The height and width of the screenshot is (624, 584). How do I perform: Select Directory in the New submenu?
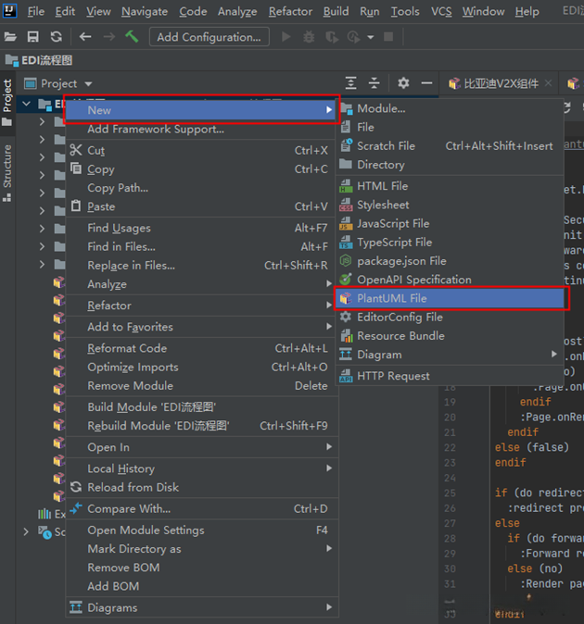380,165
